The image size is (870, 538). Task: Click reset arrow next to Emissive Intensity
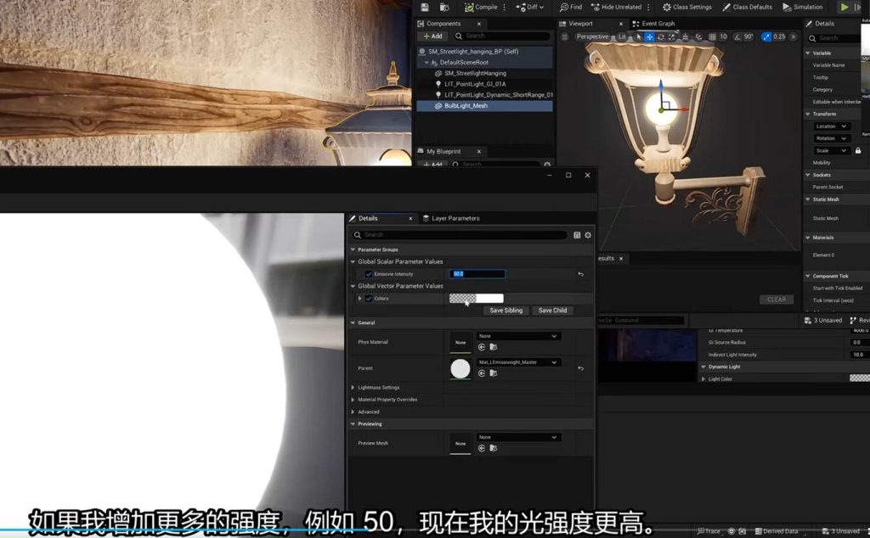coord(580,274)
